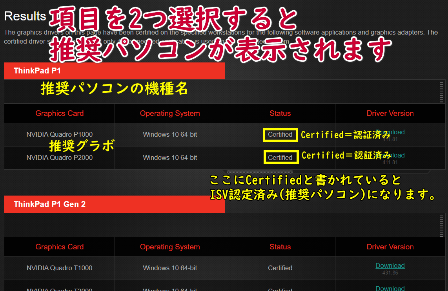
Task: Click the horizontal scrollbar below the ThinkPad P1 table
Action: tap(260, 172)
